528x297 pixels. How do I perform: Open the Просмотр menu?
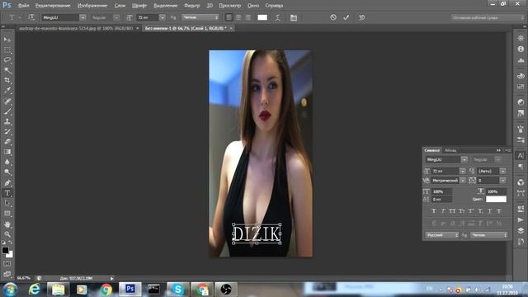tap(229, 6)
